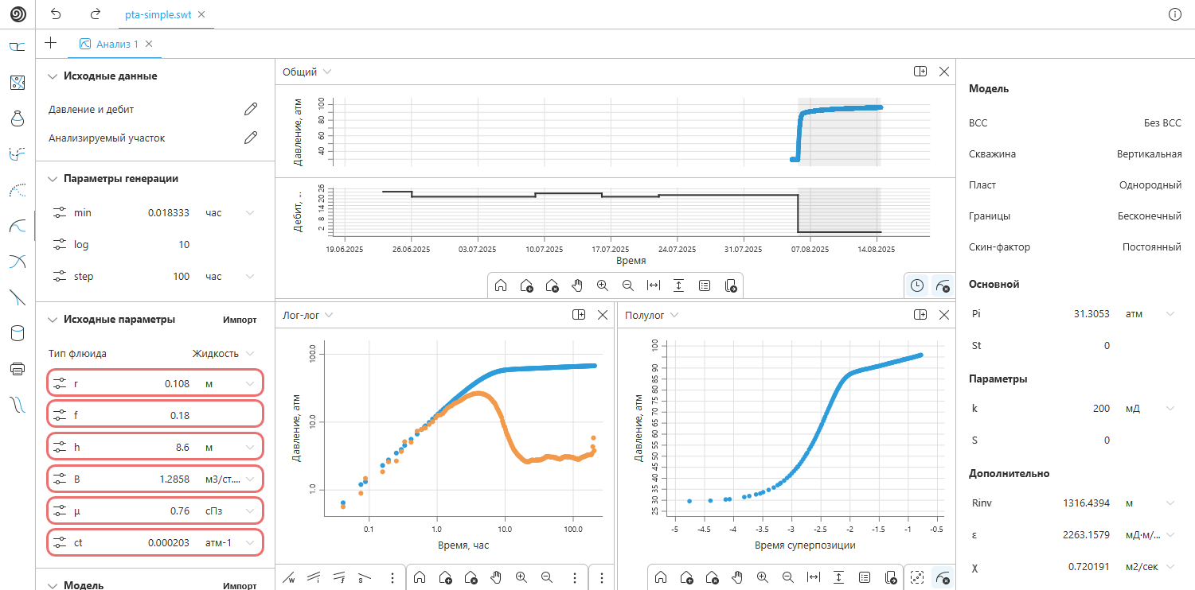Split the Общий plot panel
Screen dimensions: 1195x590
(920, 72)
